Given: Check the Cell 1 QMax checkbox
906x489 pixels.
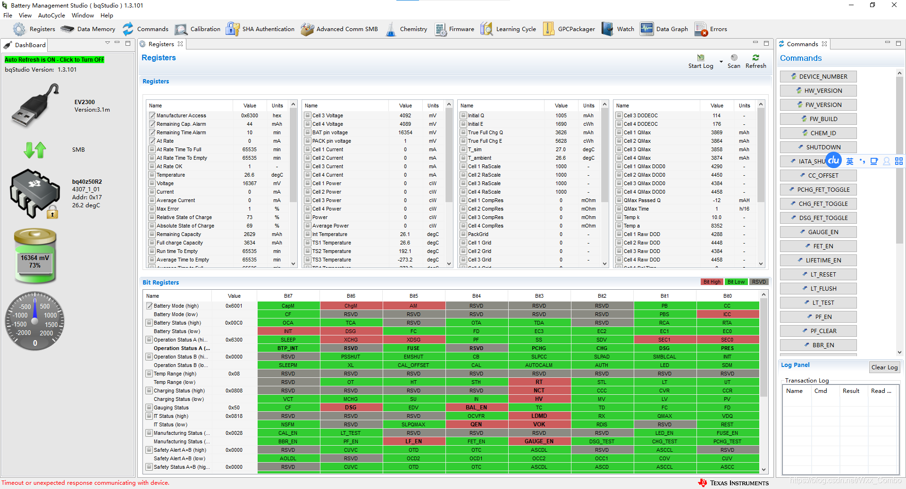Looking at the screenshot, I should click(619, 132).
